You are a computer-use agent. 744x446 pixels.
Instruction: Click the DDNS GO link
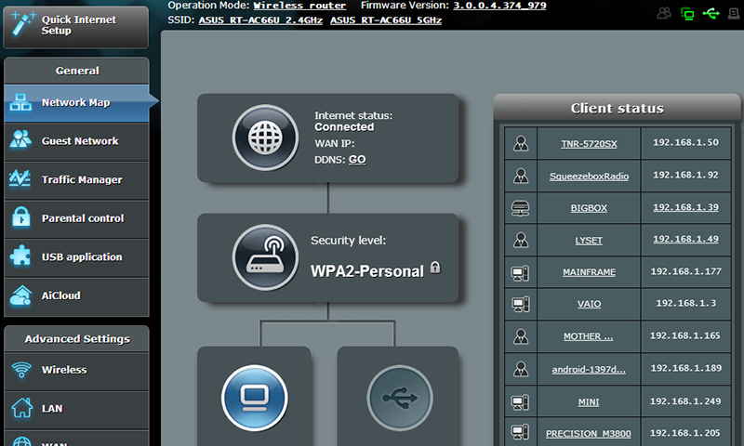[x=357, y=160]
